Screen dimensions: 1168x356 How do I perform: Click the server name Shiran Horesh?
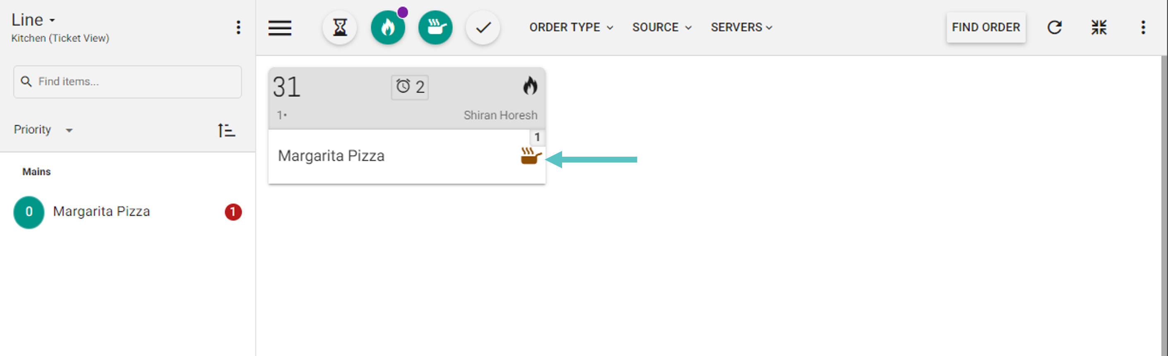click(500, 115)
